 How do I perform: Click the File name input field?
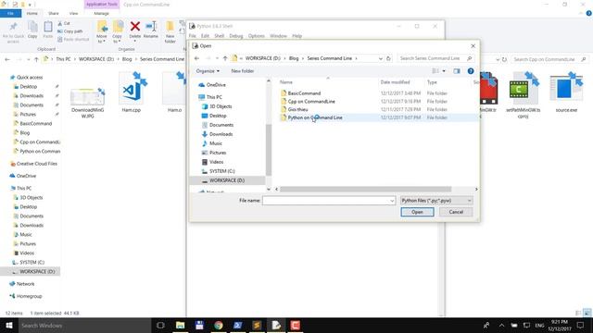[325, 201]
